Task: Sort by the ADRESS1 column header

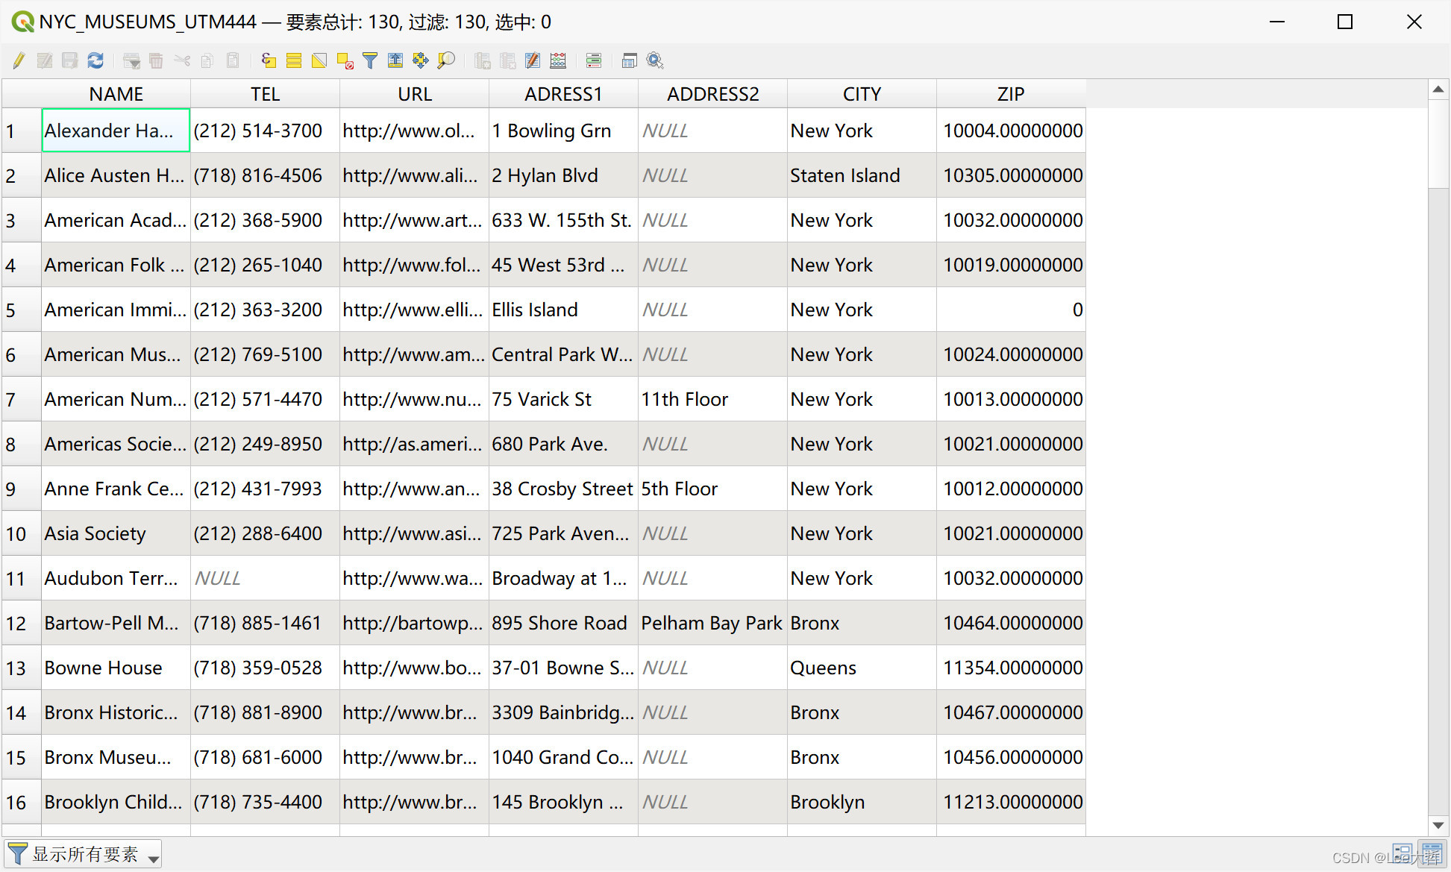Action: pos(563,94)
